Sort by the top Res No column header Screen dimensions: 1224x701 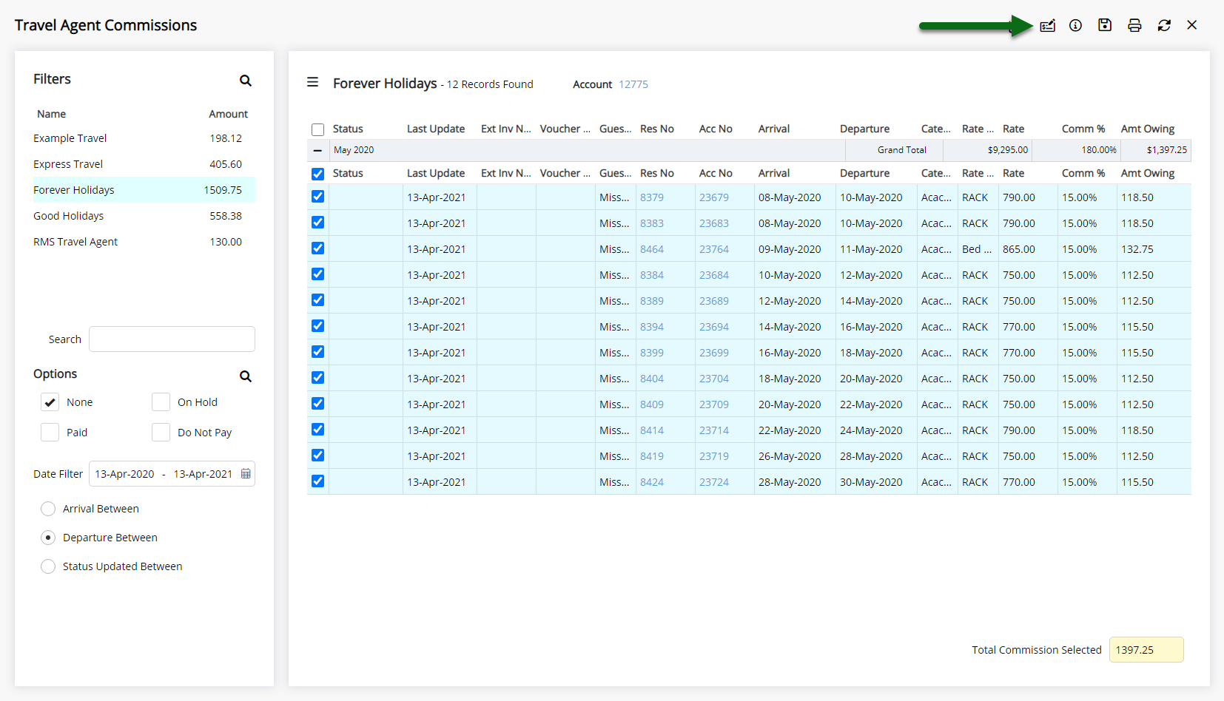pyautogui.click(x=657, y=129)
